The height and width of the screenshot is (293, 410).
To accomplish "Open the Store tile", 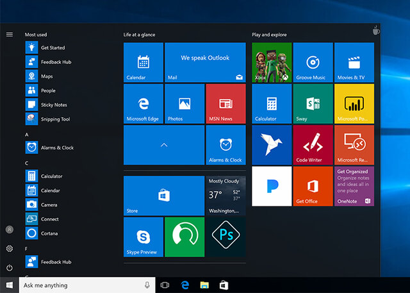I will coord(164,196).
